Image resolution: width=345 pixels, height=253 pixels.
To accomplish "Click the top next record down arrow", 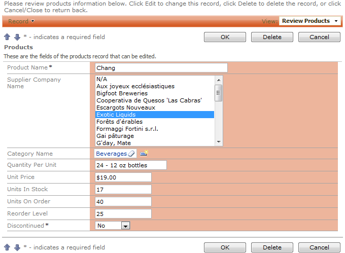I will [x=17, y=37].
